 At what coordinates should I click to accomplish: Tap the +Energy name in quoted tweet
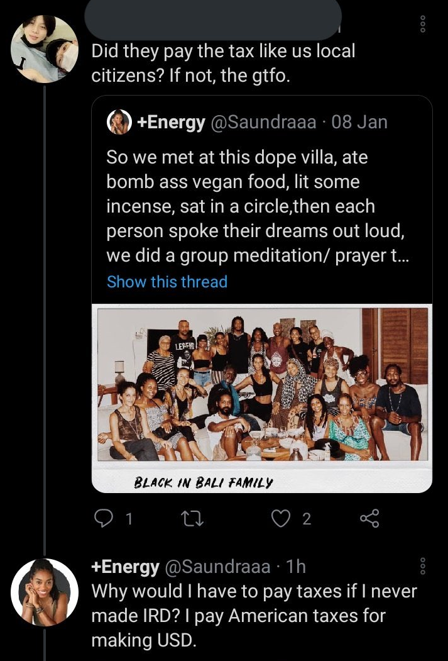click(172, 122)
